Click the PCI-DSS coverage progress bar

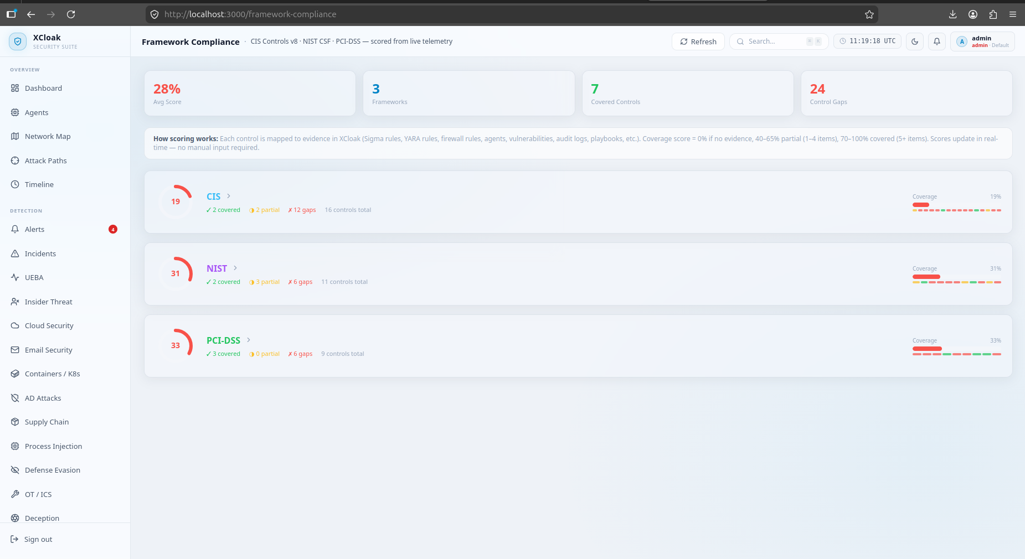[957, 349]
